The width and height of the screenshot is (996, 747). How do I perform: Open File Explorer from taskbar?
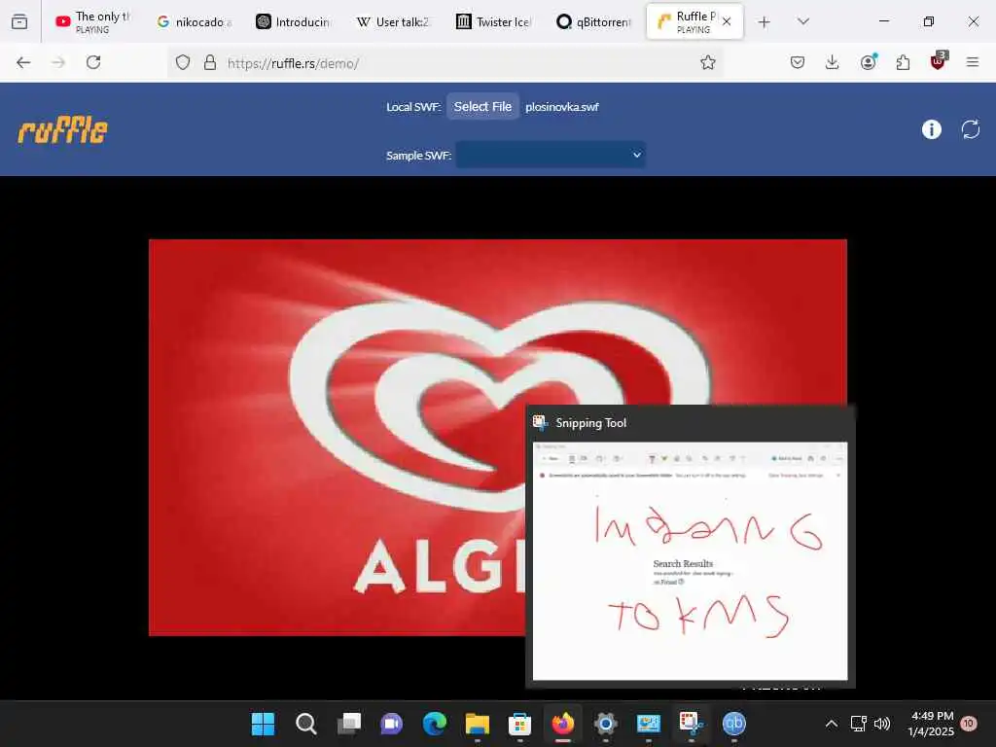[477, 724]
